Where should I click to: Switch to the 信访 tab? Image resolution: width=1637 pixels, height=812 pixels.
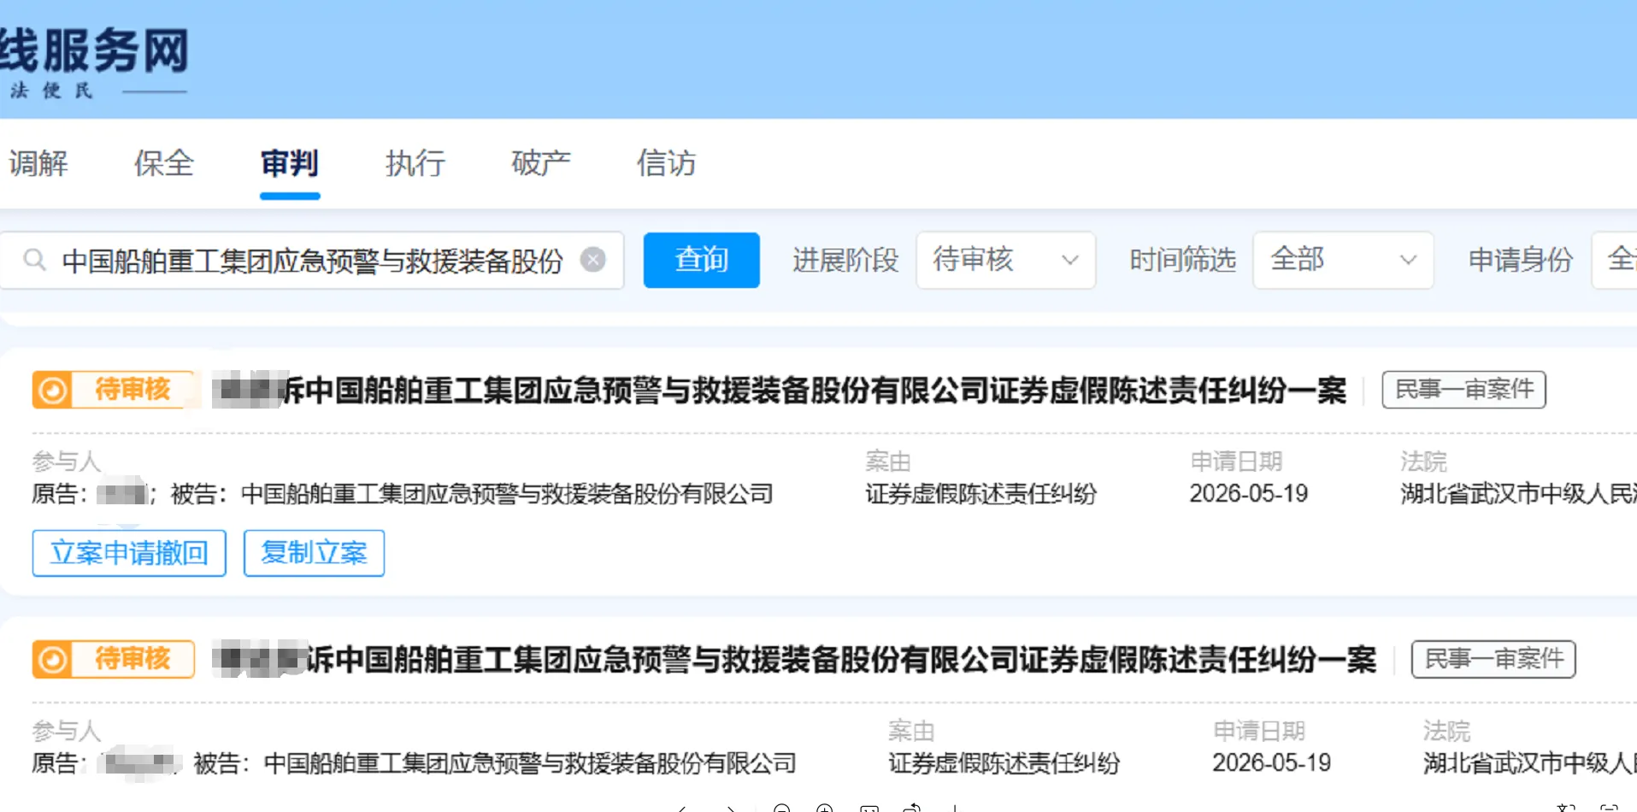pos(667,163)
